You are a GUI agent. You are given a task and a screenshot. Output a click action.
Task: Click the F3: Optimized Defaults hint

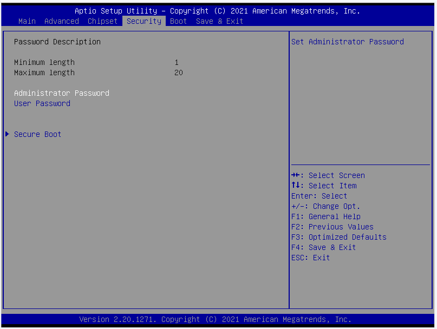pos(338,237)
